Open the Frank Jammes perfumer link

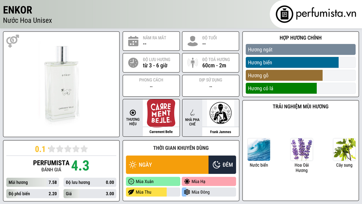[221, 132]
